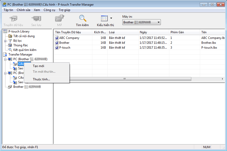Viewport: 227px width, 151px height.
Task: Open Kiểu hiển thị dropdown arrow
Action: pos(111,18)
